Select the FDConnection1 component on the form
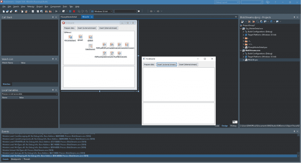The image size is (301, 164). click(x=70, y=37)
